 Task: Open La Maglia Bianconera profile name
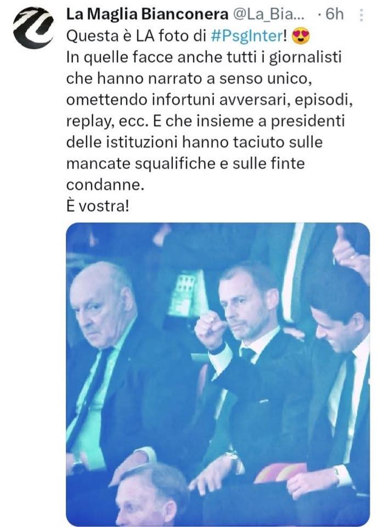147,14
